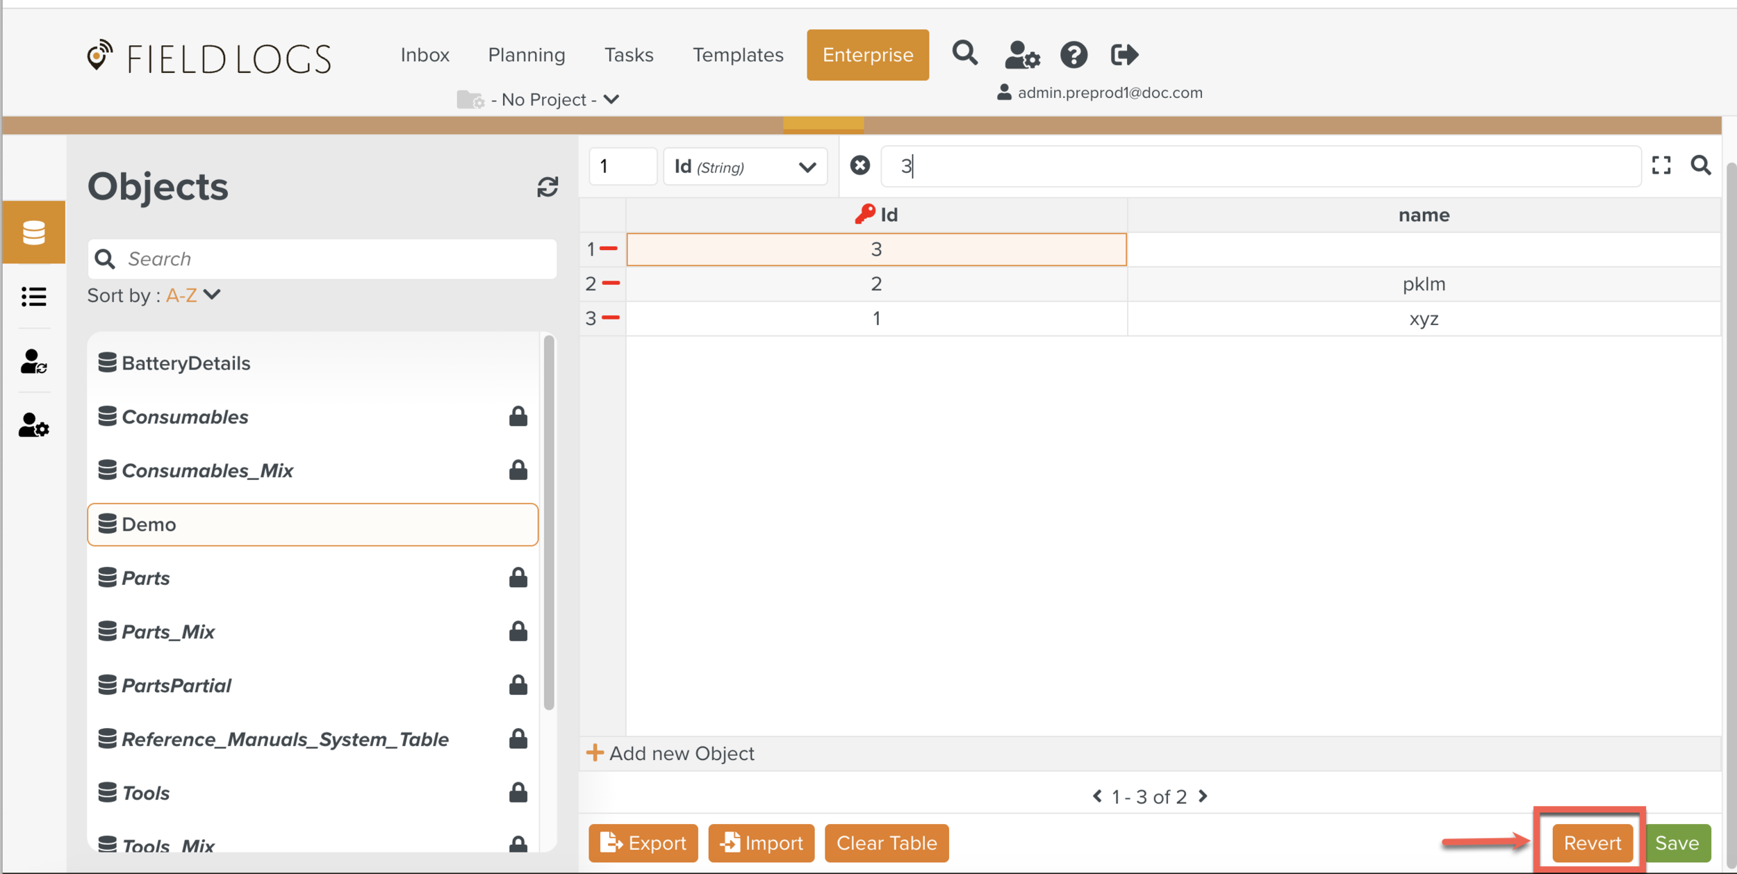Click the logout icon in header

[x=1124, y=54]
